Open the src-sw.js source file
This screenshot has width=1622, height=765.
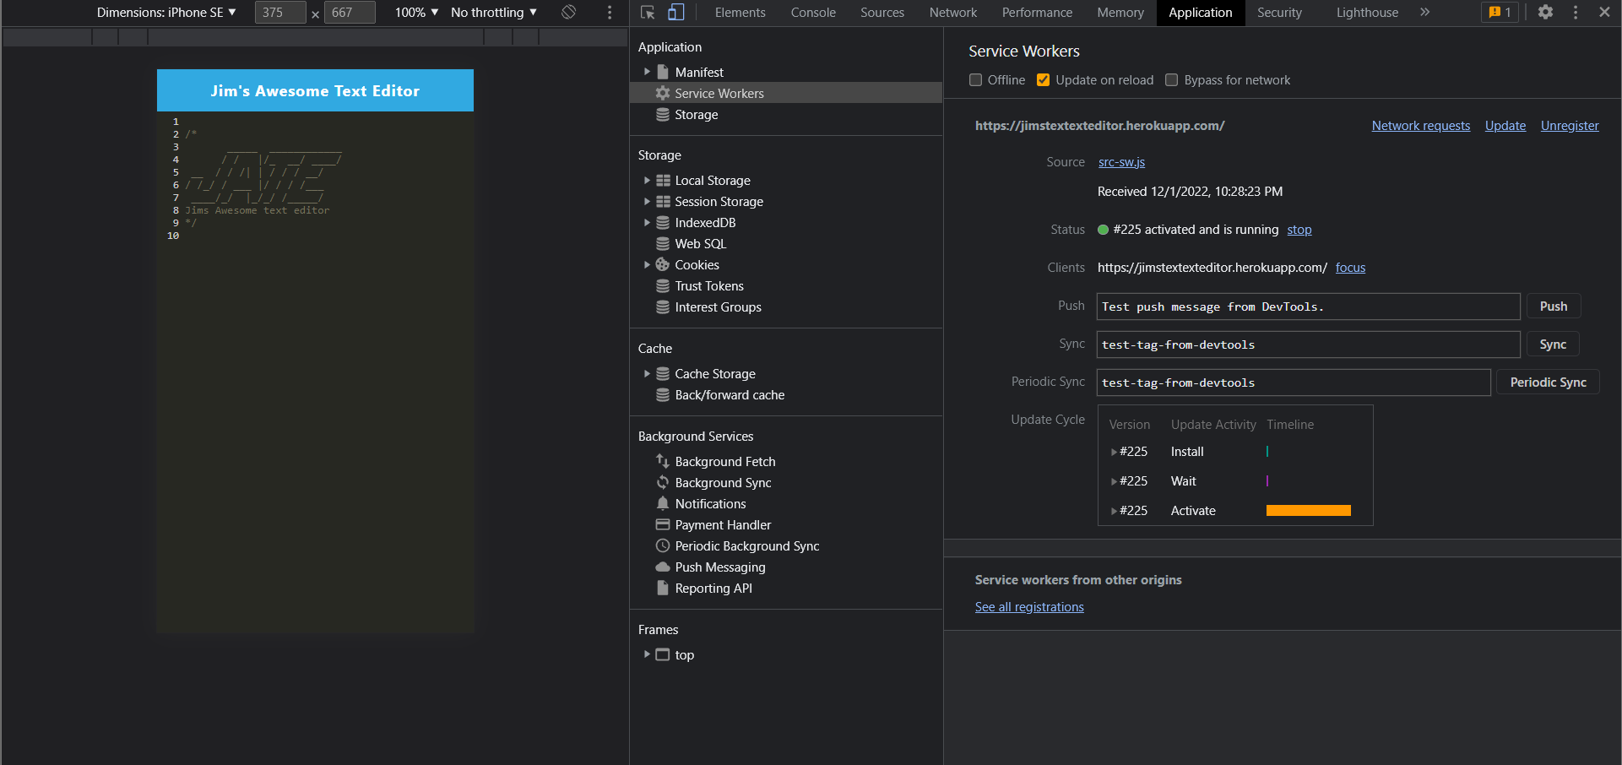1120,161
